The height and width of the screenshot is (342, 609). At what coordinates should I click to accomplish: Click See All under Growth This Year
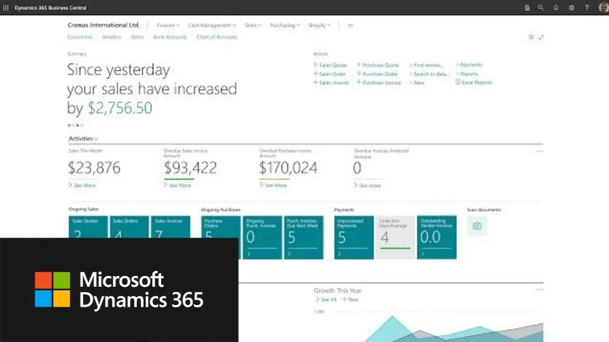[x=326, y=300]
